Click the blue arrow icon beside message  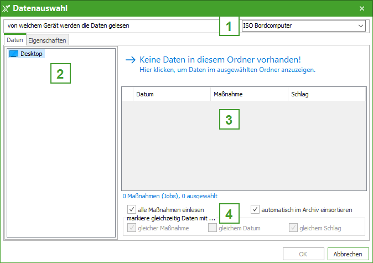pyautogui.click(x=131, y=60)
